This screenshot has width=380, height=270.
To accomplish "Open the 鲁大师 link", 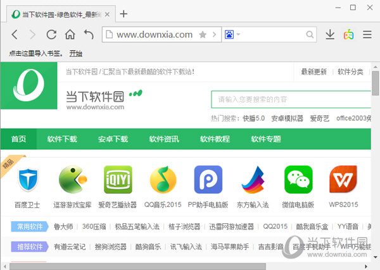I will pos(63,227).
